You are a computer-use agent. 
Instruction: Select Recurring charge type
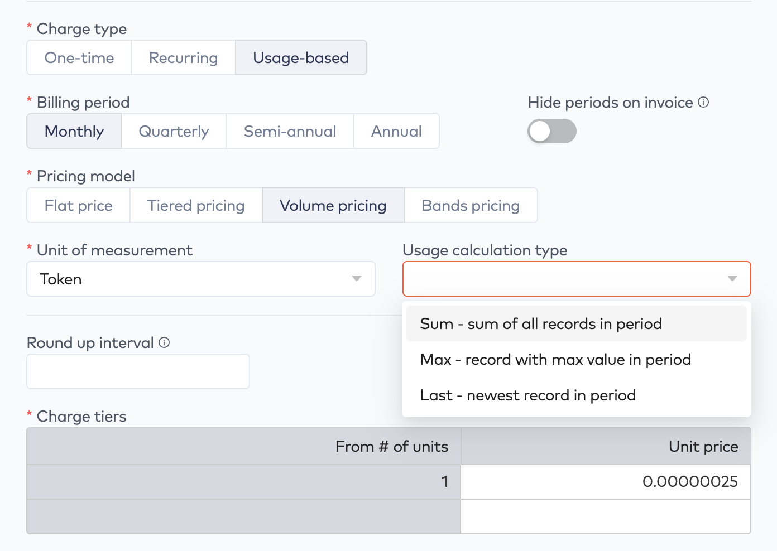[x=183, y=57]
